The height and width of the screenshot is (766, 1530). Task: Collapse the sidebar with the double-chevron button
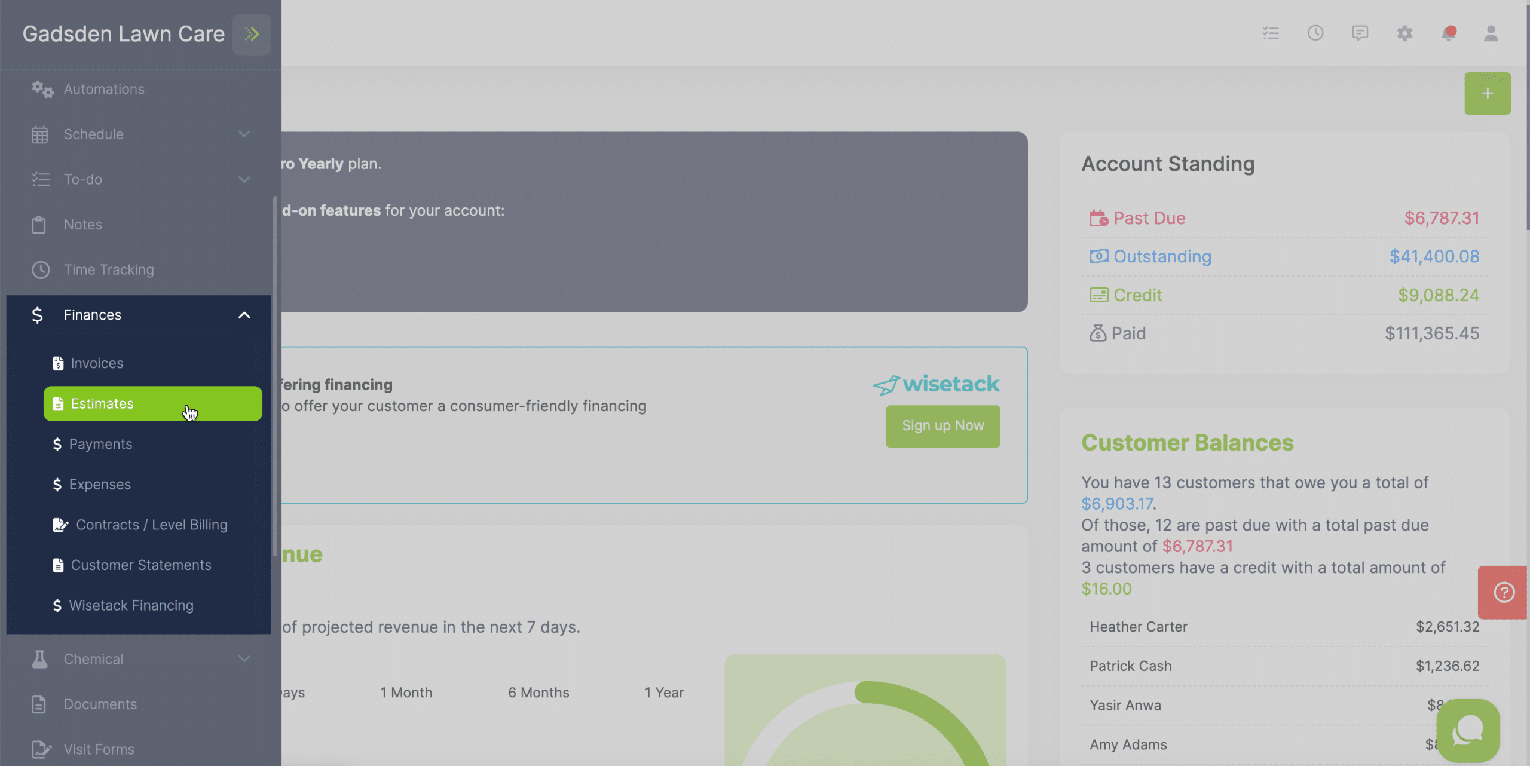[252, 34]
